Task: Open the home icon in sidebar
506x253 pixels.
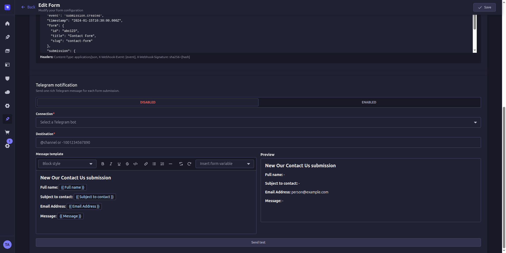Action: pyautogui.click(x=7, y=23)
